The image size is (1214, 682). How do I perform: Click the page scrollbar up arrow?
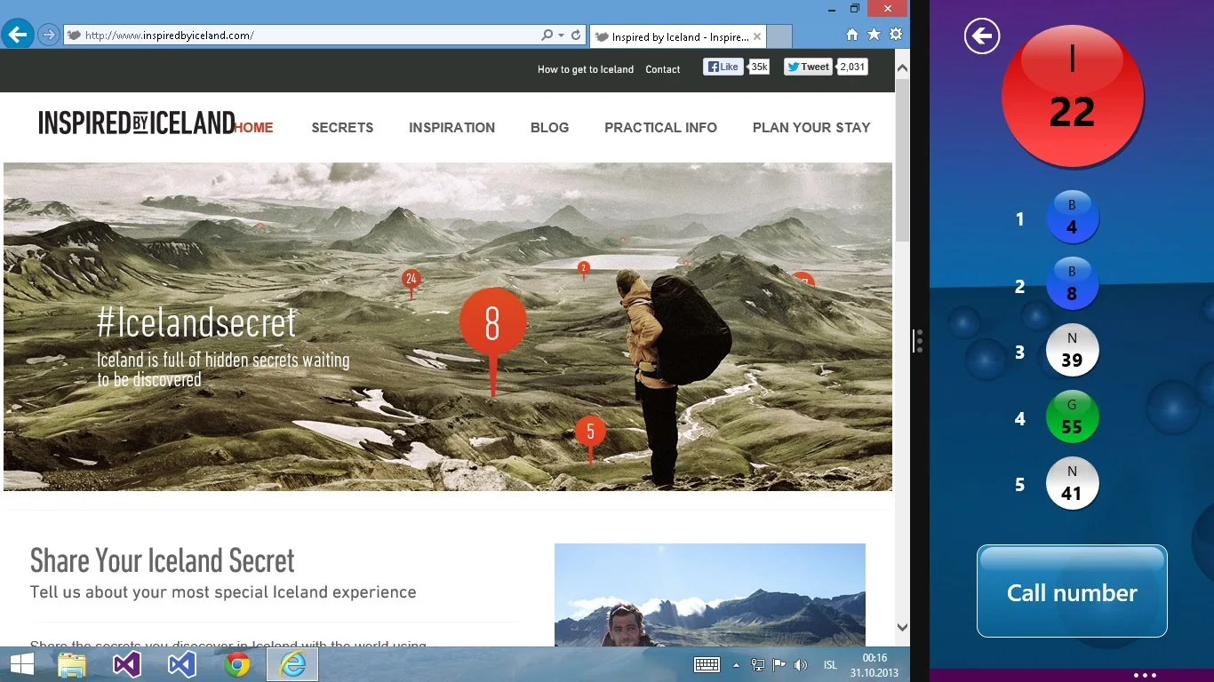[x=902, y=67]
